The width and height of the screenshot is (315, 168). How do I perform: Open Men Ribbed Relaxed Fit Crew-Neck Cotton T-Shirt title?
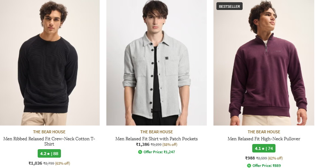coord(49,142)
